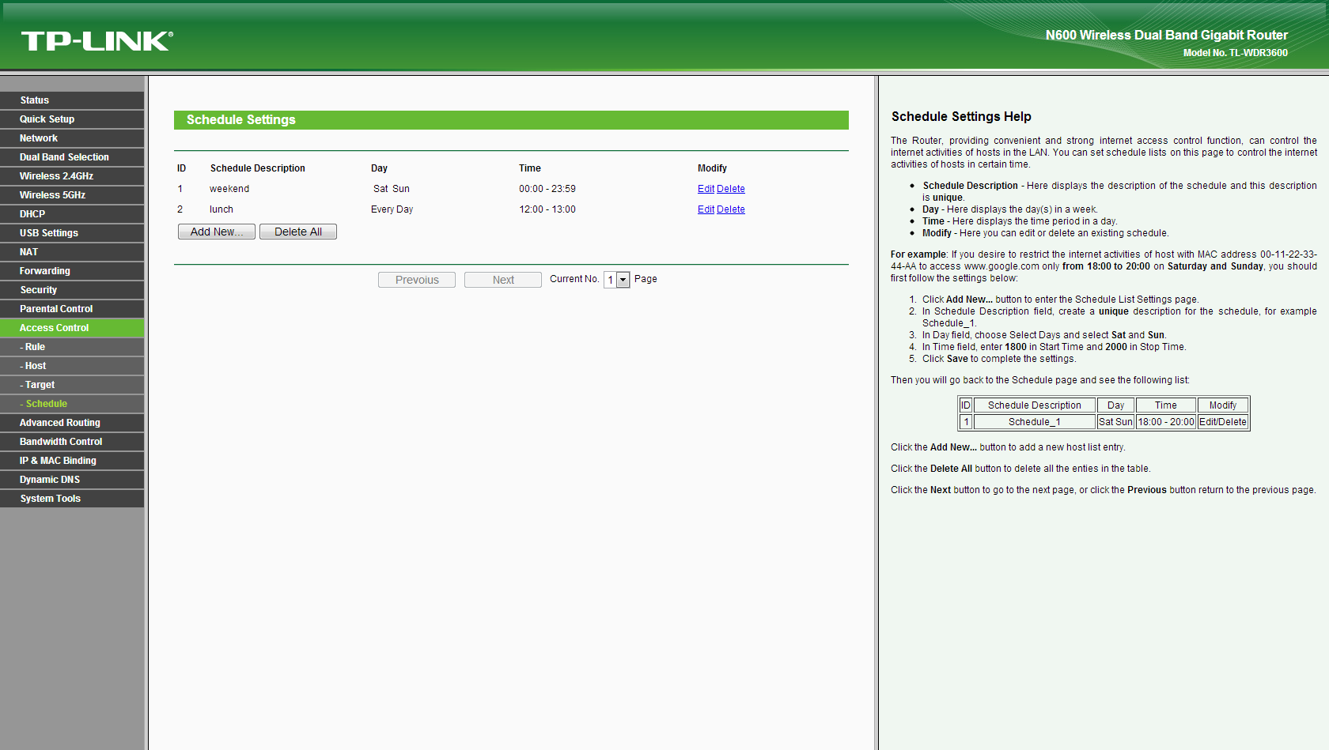Delete the weekend schedule
The width and height of the screenshot is (1329, 750).
coord(731,189)
